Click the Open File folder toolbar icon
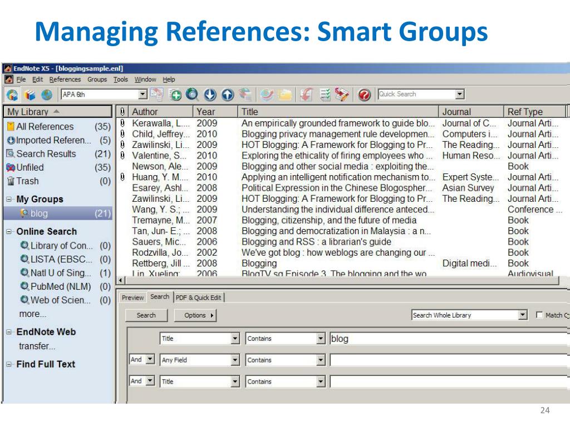570x427 pixels. coord(285,95)
